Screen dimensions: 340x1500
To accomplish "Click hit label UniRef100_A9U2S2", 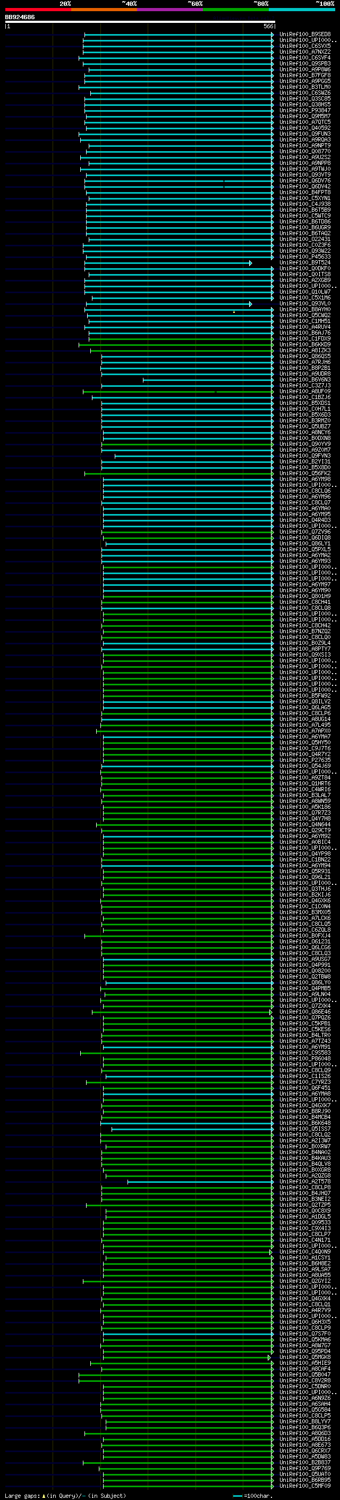I will pos(305,157).
